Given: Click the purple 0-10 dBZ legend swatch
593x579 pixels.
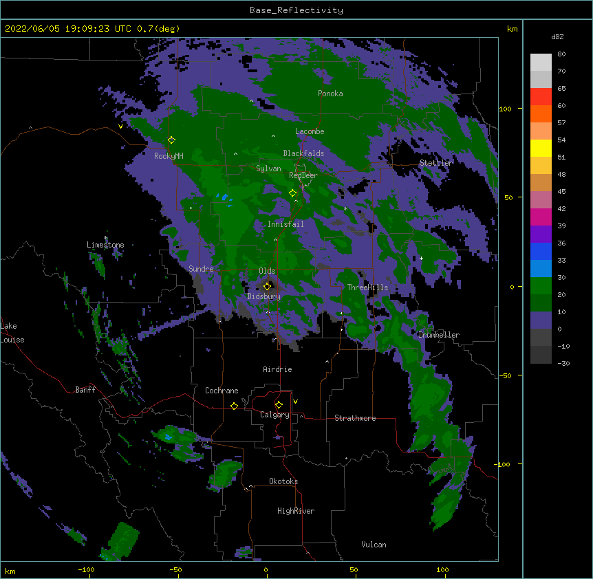Looking at the screenshot, I should (x=541, y=320).
